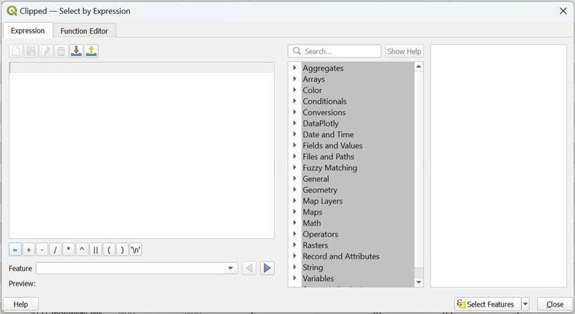
Task: Expand the Fields and Values group
Action: click(x=295, y=145)
